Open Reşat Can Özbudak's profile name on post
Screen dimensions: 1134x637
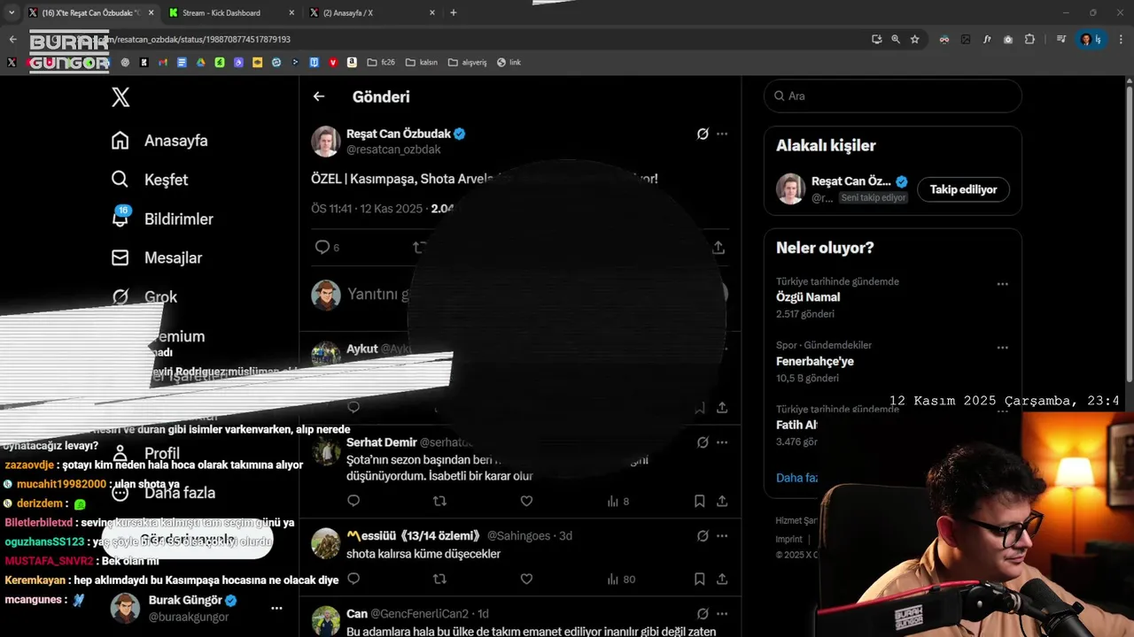pyautogui.click(x=399, y=134)
